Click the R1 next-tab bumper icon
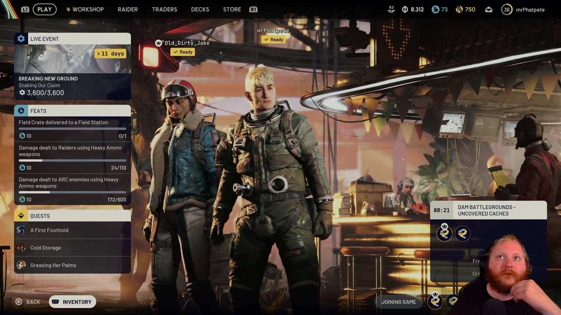The height and width of the screenshot is (315, 561). click(x=253, y=9)
